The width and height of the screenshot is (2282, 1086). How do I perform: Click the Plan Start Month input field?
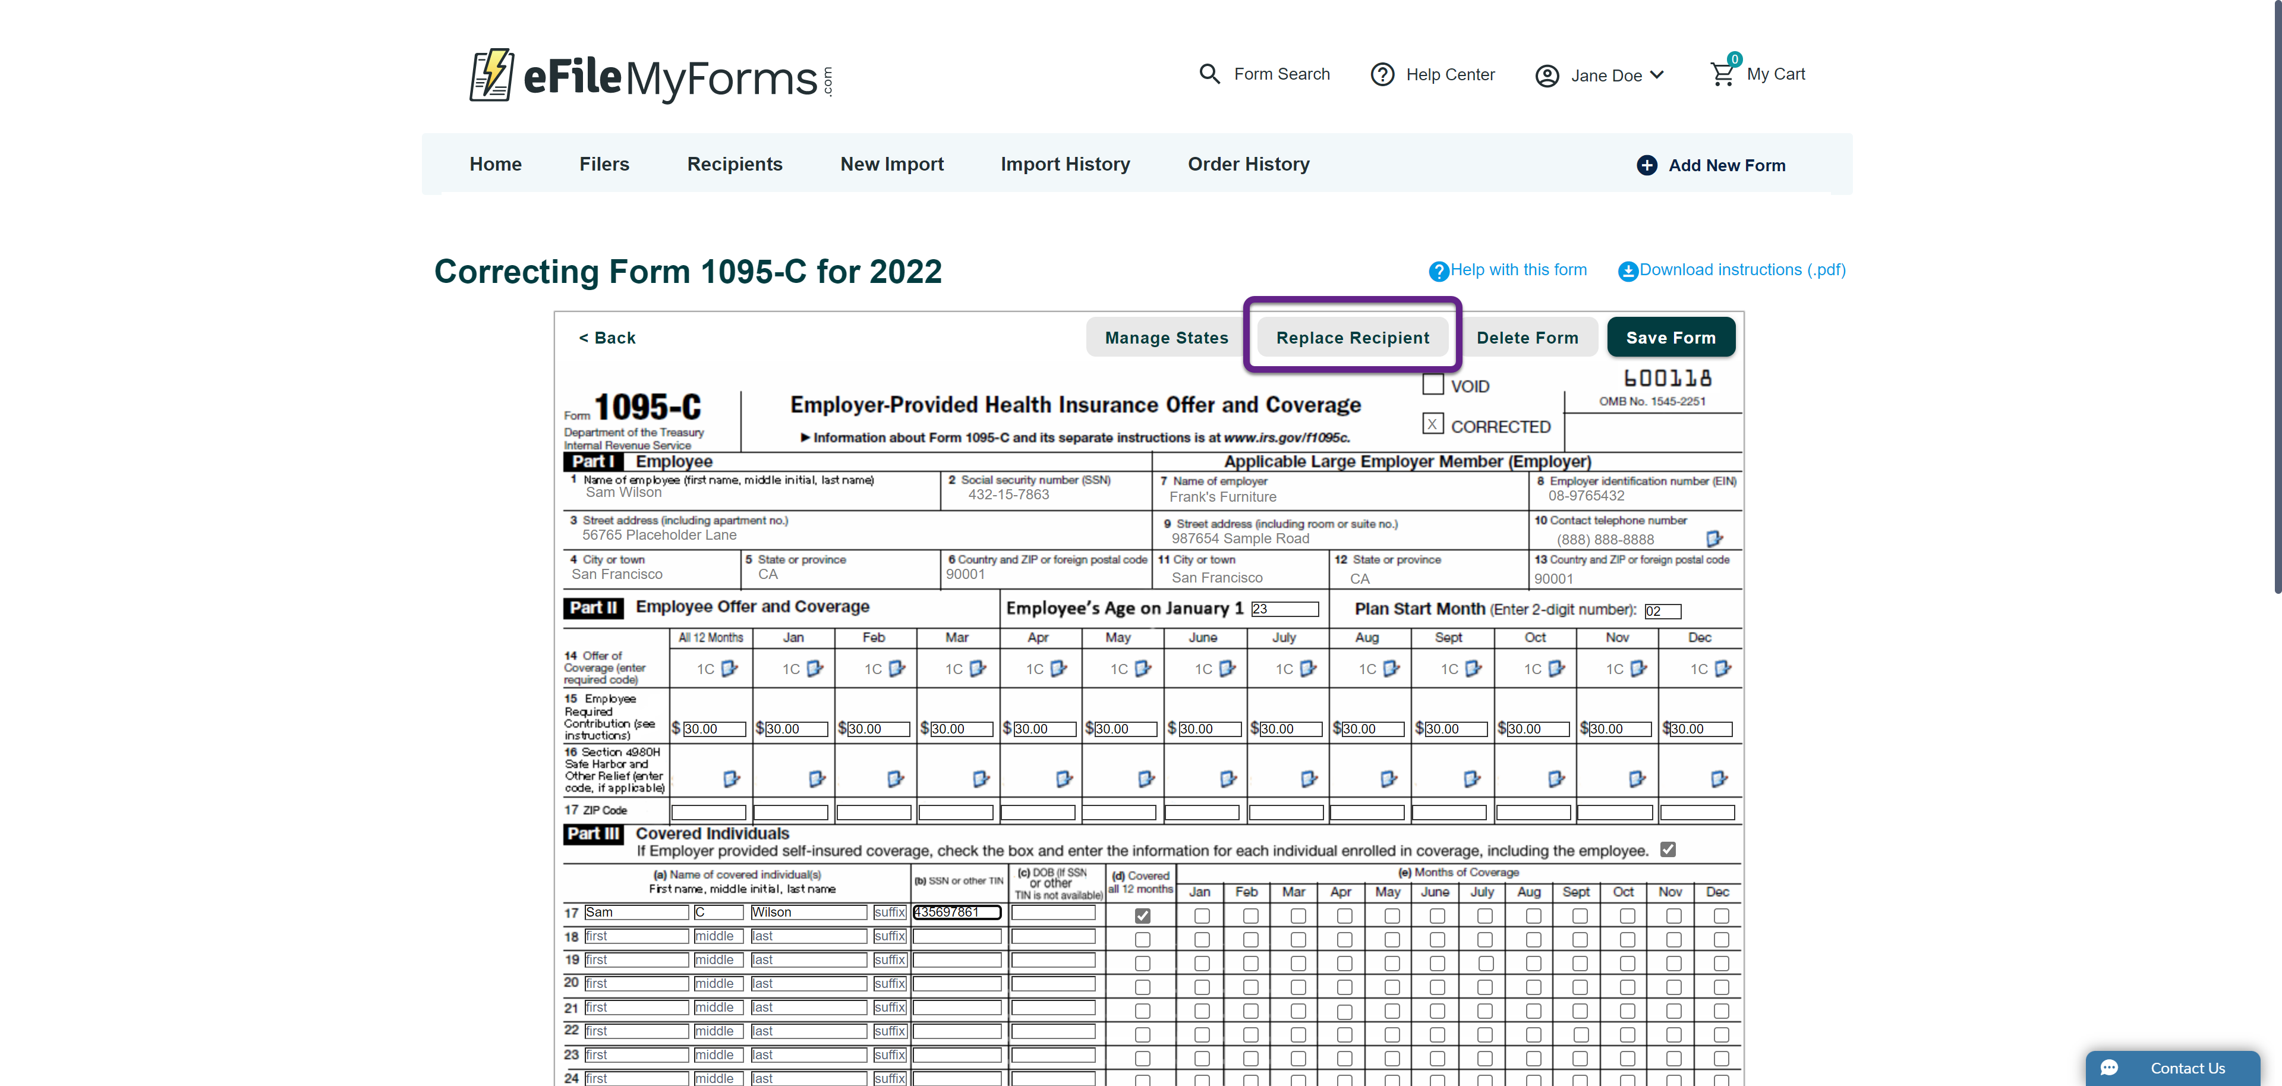click(1662, 611)
